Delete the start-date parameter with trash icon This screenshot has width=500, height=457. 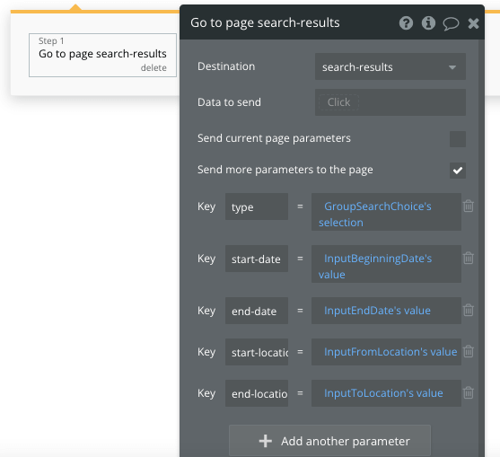[x=469, y=258]
